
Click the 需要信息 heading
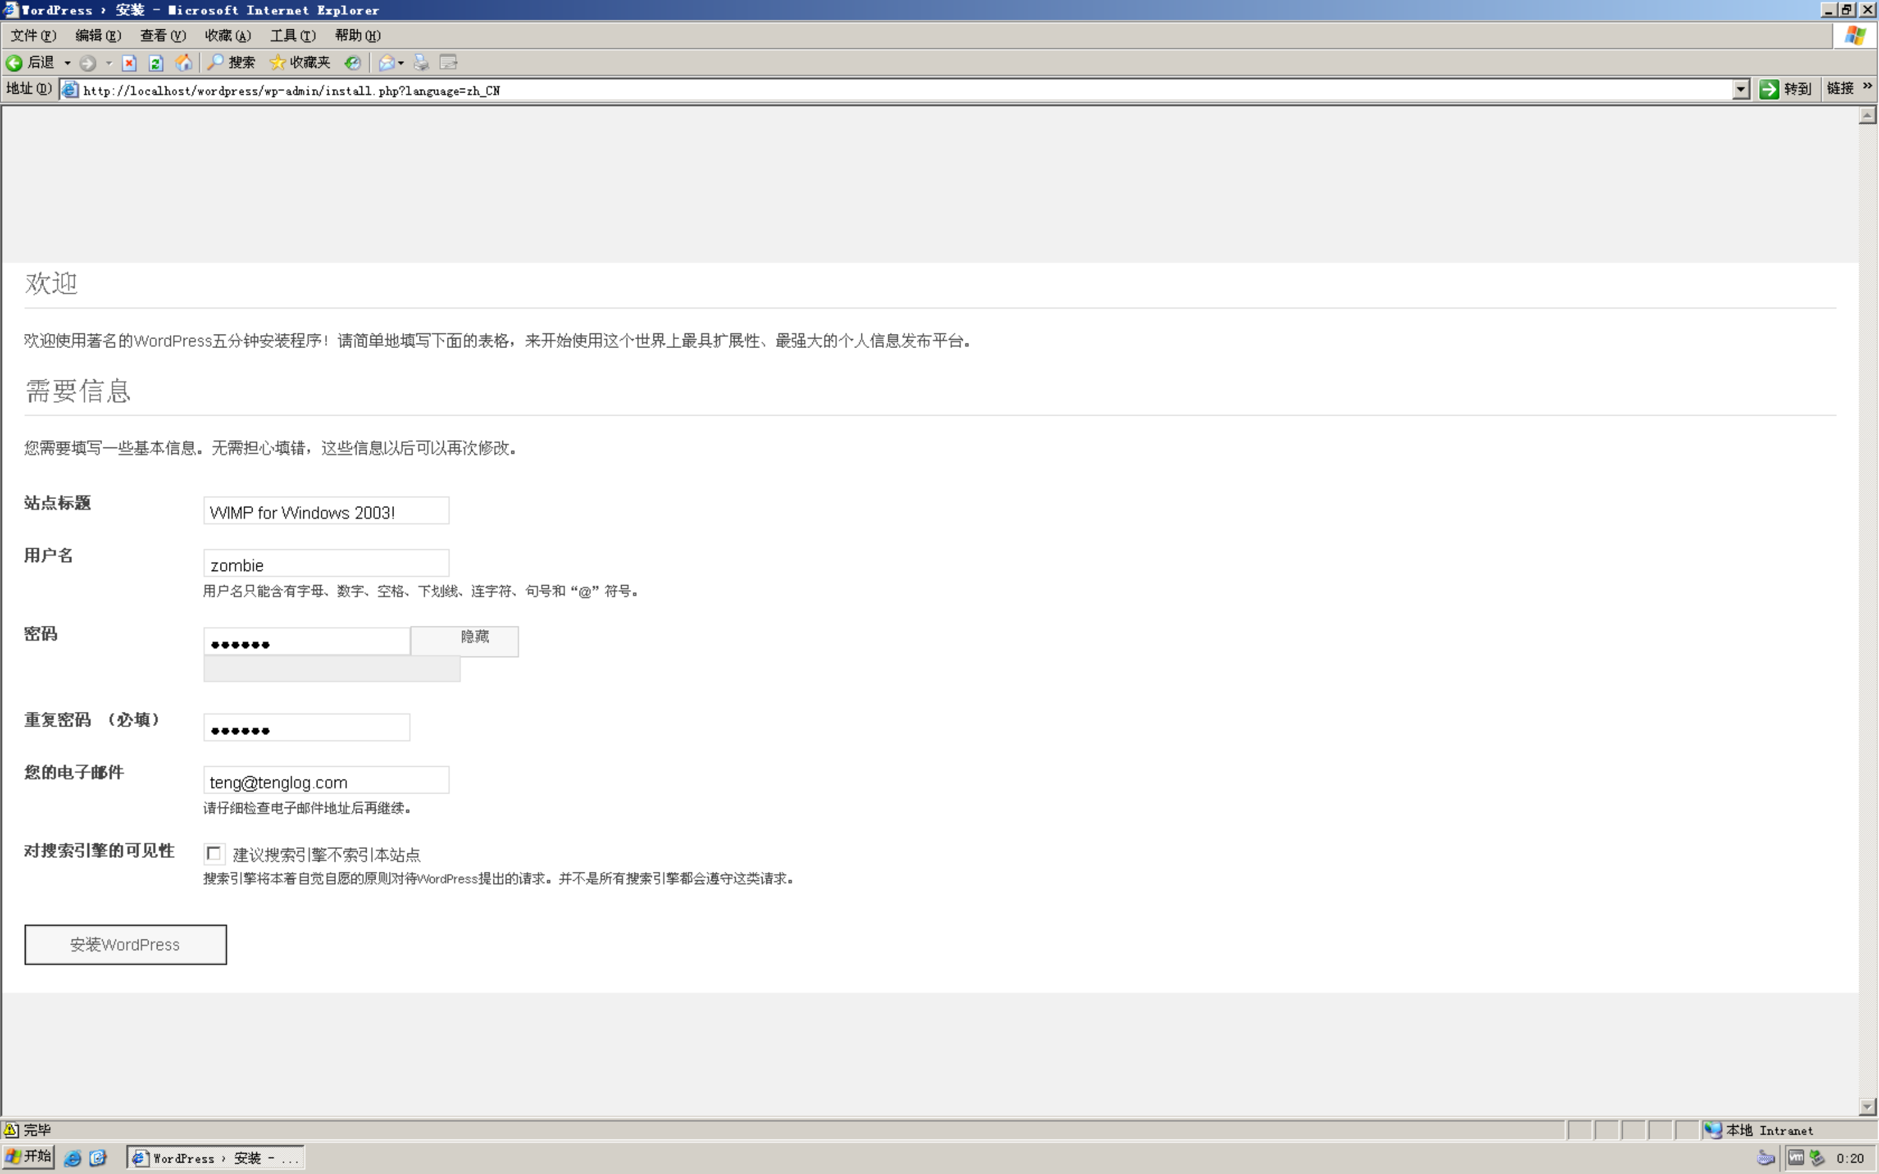click(78, 391)
